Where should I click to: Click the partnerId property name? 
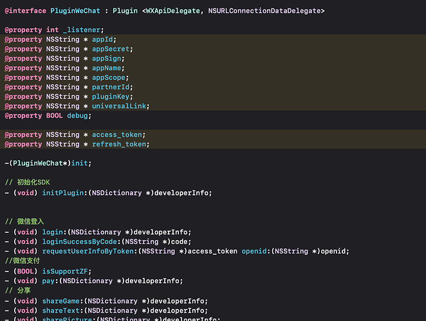coord(112,87)
